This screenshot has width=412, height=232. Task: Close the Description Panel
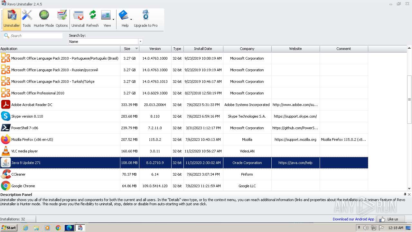coord(409,194)
